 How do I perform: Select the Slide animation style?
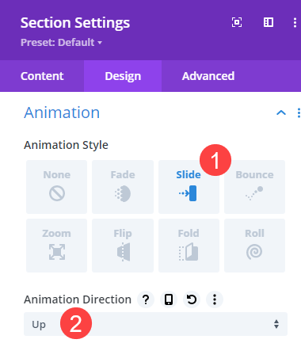(189, 187)
